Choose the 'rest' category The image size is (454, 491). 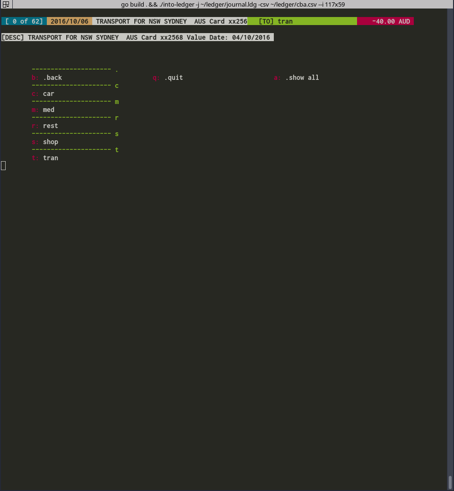(x=45, y=126)
